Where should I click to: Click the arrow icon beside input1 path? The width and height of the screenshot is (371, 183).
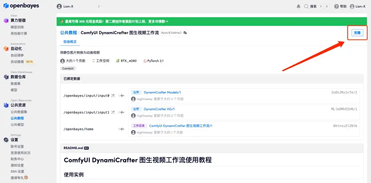(x=121, y=112)
